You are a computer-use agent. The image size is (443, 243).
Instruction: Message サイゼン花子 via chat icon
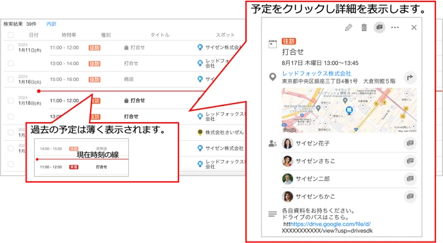click(x=410, y=143)
